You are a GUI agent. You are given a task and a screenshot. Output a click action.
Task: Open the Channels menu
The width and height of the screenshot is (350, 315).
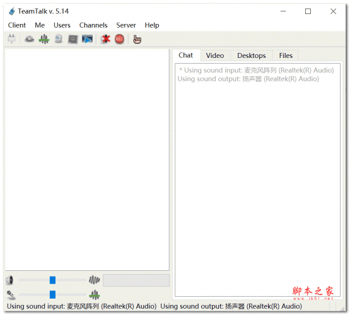point(93,25)
